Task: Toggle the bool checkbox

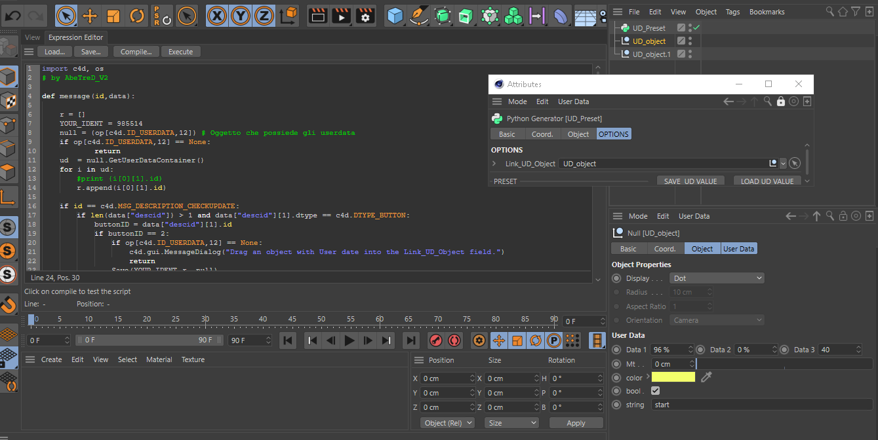Action: point(656,391)
